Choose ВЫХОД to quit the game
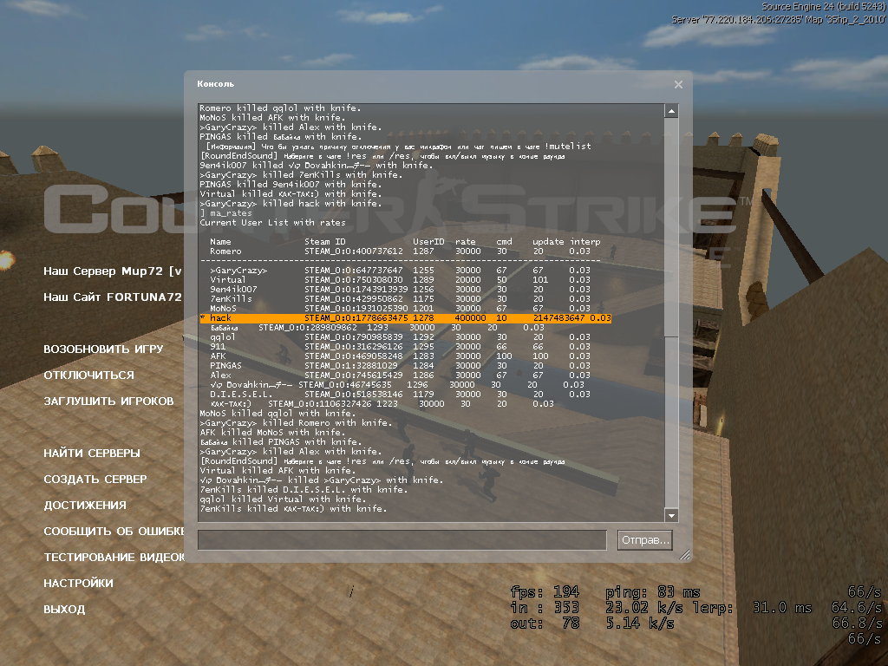Viewport: 888px width, 666px height. point(64,610)
